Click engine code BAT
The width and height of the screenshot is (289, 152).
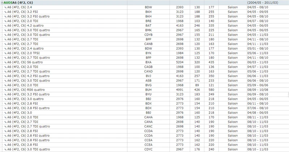pyautogui.click(x=148, y=26)
